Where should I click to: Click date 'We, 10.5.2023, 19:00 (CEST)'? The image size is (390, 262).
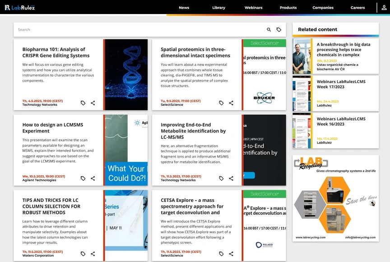(x=44, y=177)
